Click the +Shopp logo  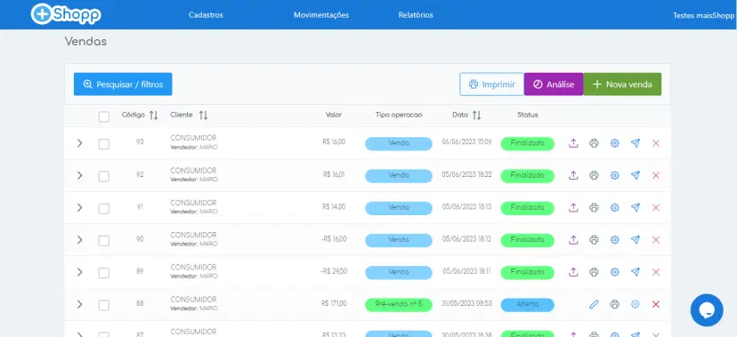(66, 14)
